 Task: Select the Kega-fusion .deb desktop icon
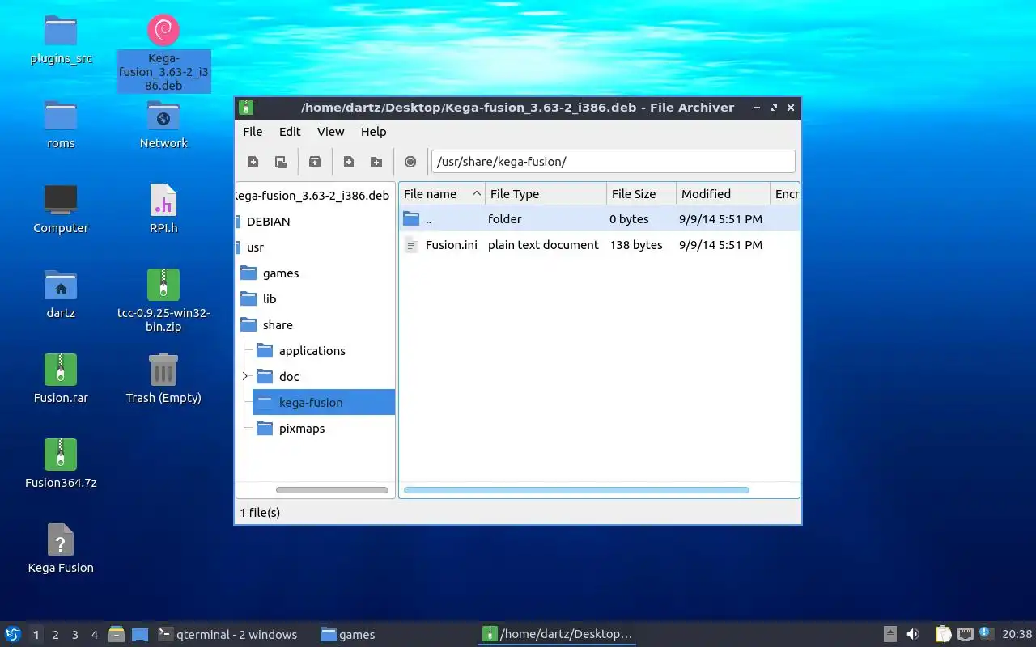click(x=163, y=53)
